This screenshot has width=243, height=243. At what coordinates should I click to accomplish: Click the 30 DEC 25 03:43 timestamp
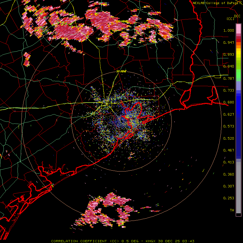(x=176, y=241)
